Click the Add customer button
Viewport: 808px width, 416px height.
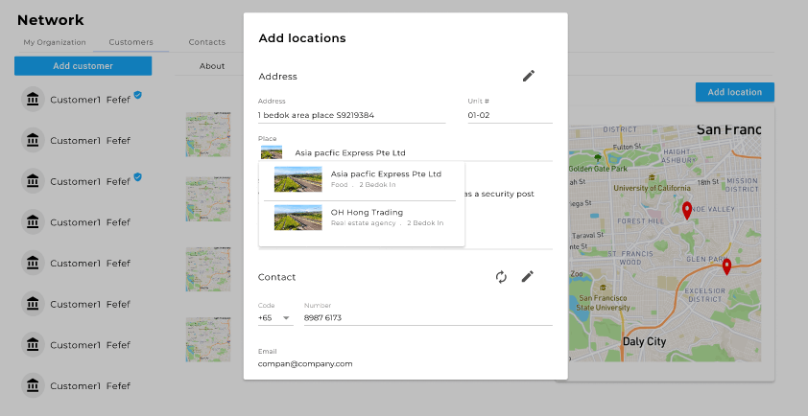[x=83, y=66]
